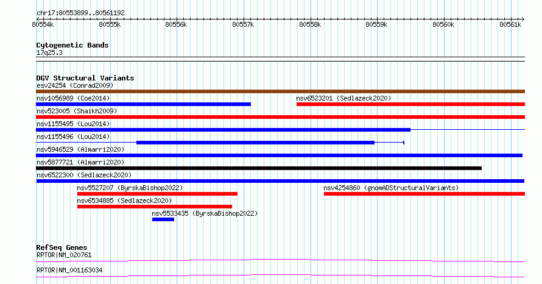Image resolution: width=542 pixels, height=284 pixels.
Task: Click the 80557k ruler tick label
Action: (x=243, y=24)
